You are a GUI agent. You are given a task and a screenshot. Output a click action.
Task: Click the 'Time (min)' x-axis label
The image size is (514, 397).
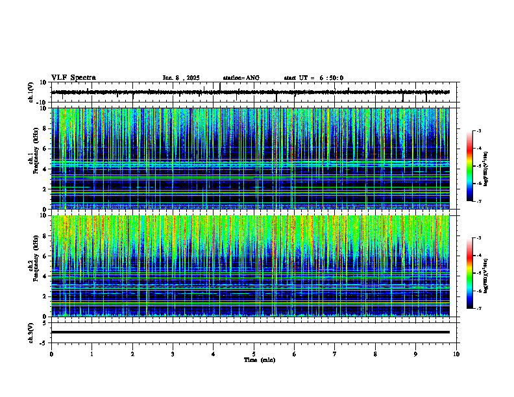tap(260, 360)
